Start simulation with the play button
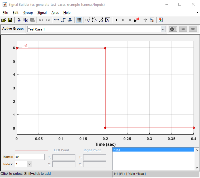The image size is (200, 178). click(117, 20)
